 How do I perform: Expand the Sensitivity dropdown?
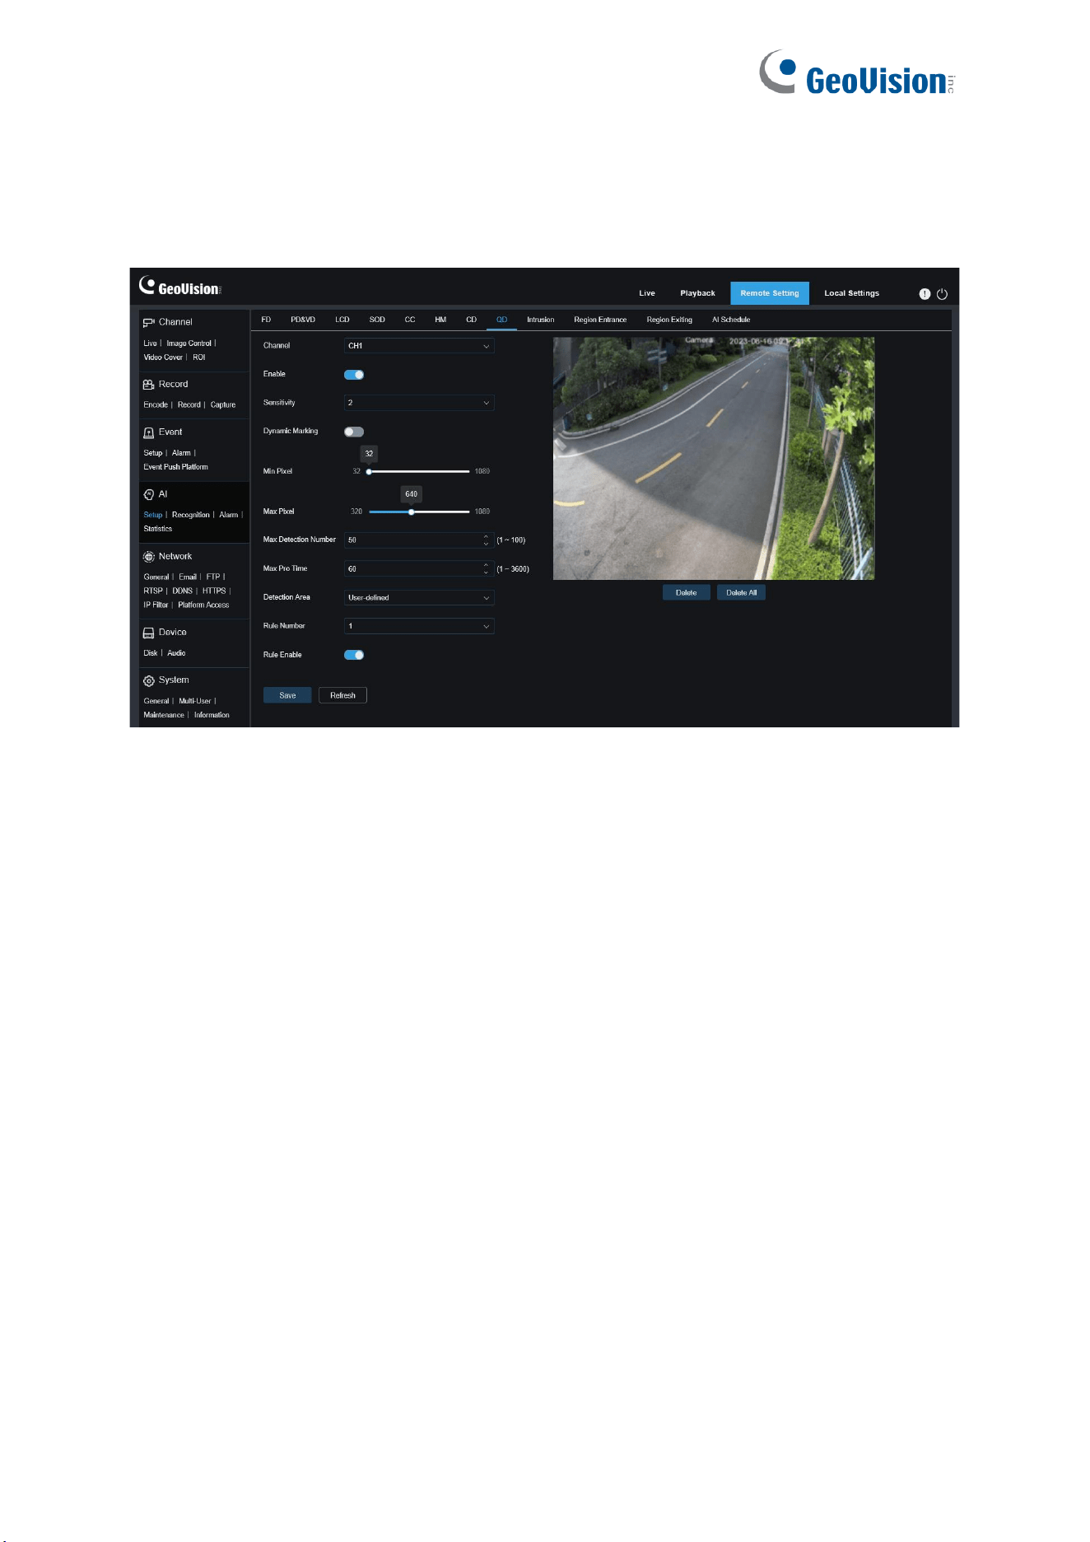[419, 403]
